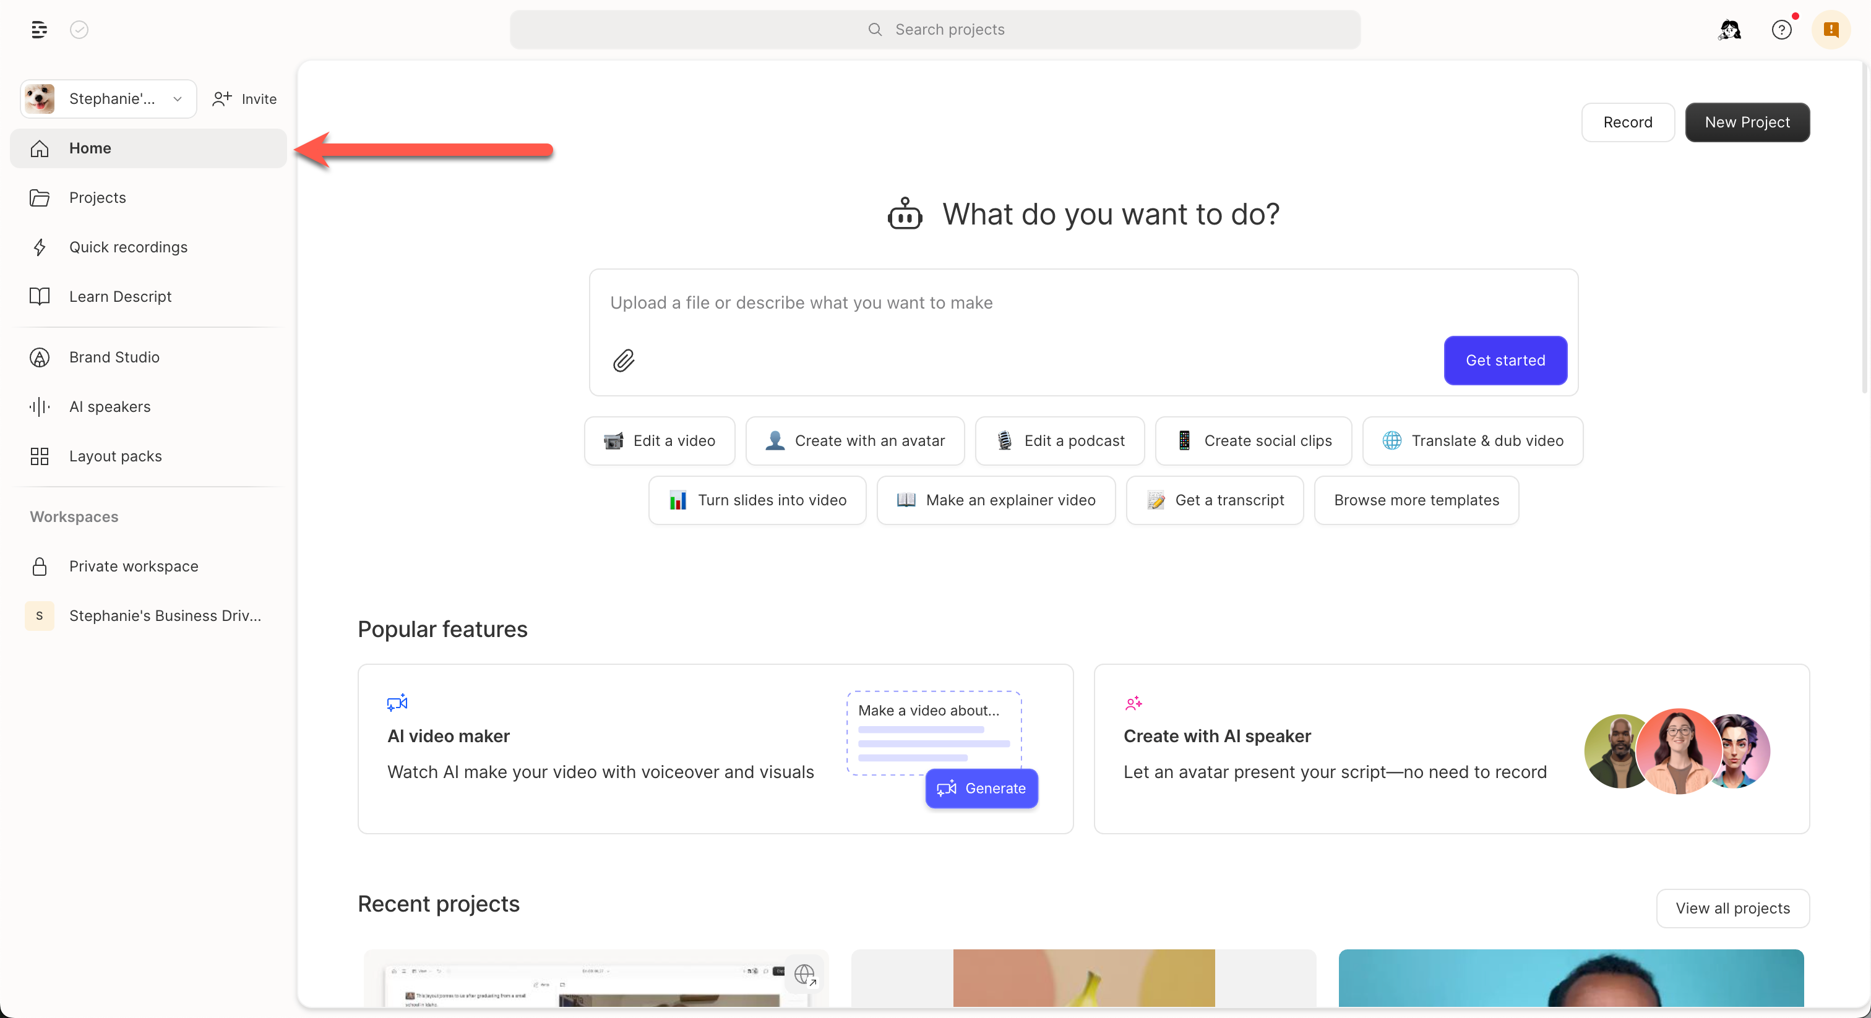Viewport: 1871px width, 1018px height.
Task: Open the help question mark icon
Action: click(1781, 30)
